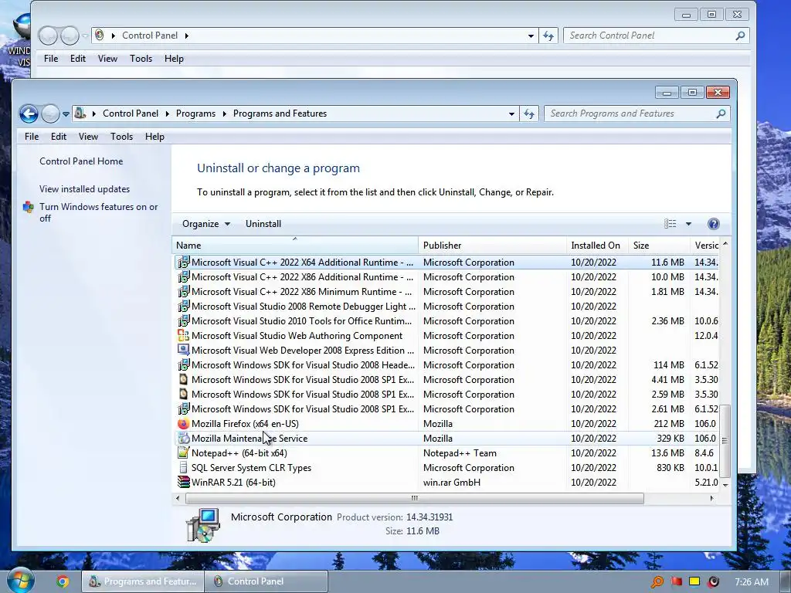This screenshot has height=593, width=791.
Task: Click the installer icon in the details pane
Action: pyautogui.click(x=203, y=524)
